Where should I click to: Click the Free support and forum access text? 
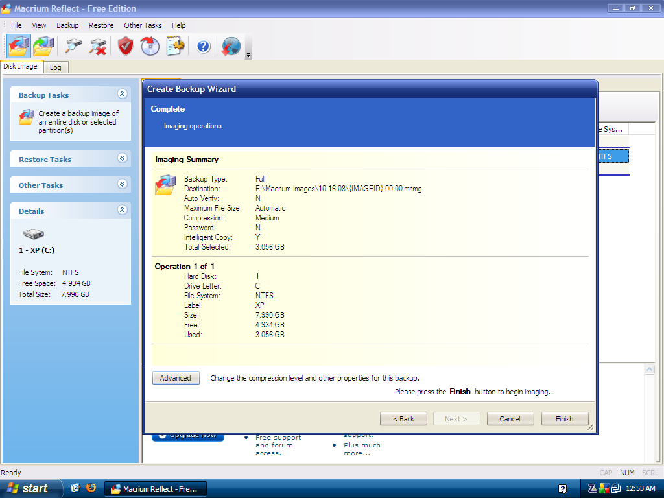278,445
